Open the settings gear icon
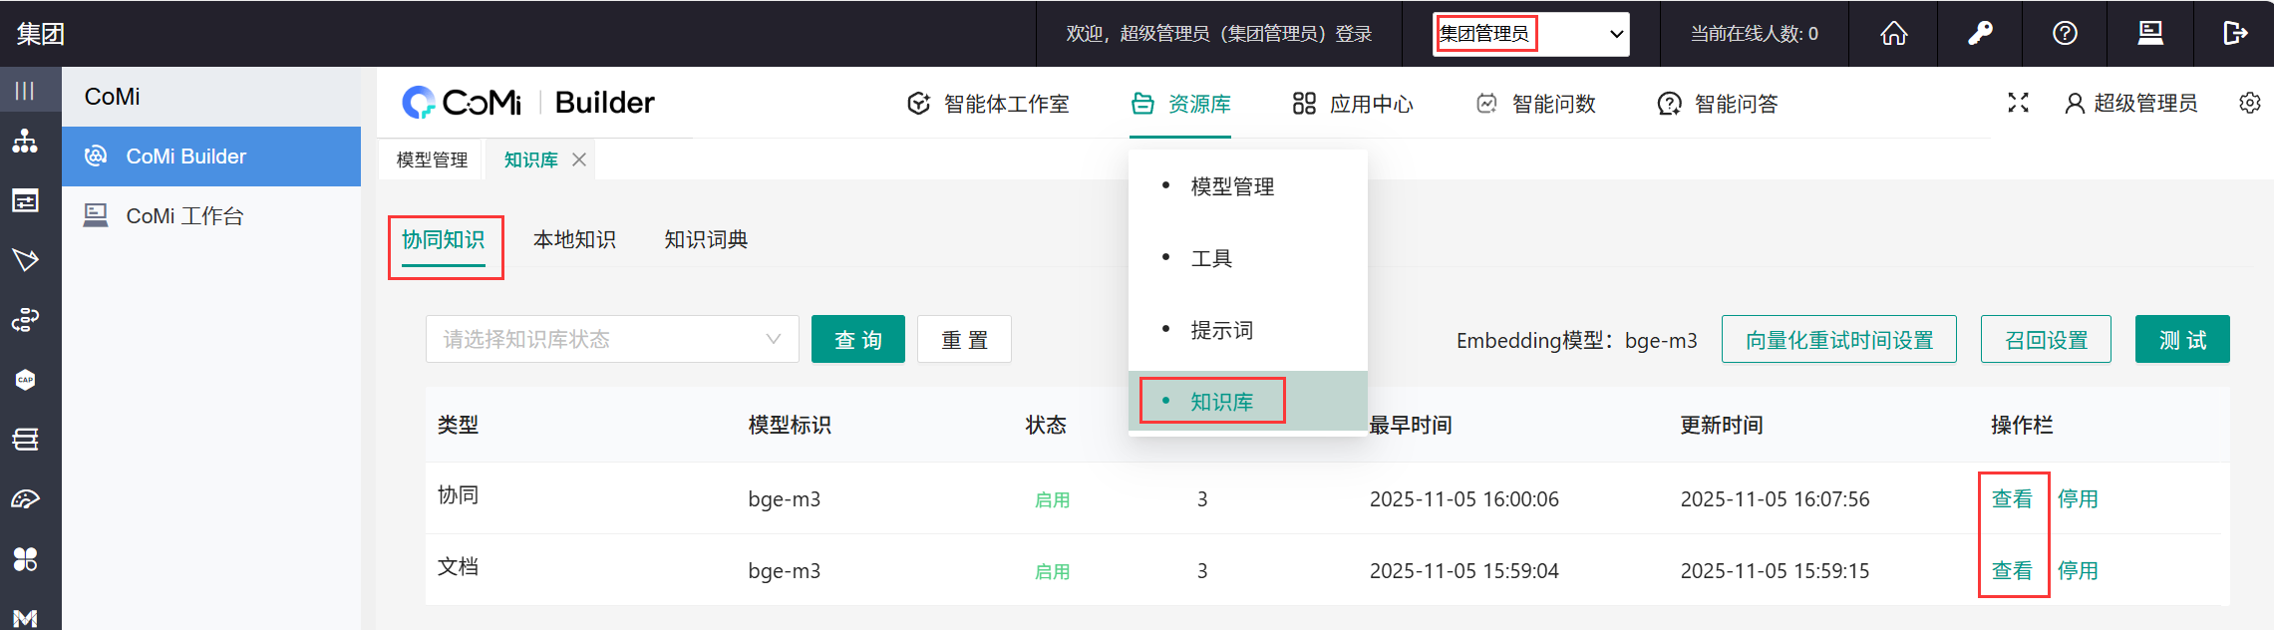This screenshot has width=2274, height=630. pyautogui.click(x=2249, y=103)
